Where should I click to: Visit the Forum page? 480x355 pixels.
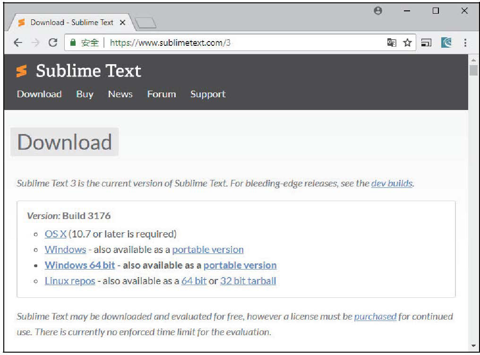[x=162, y=94]
